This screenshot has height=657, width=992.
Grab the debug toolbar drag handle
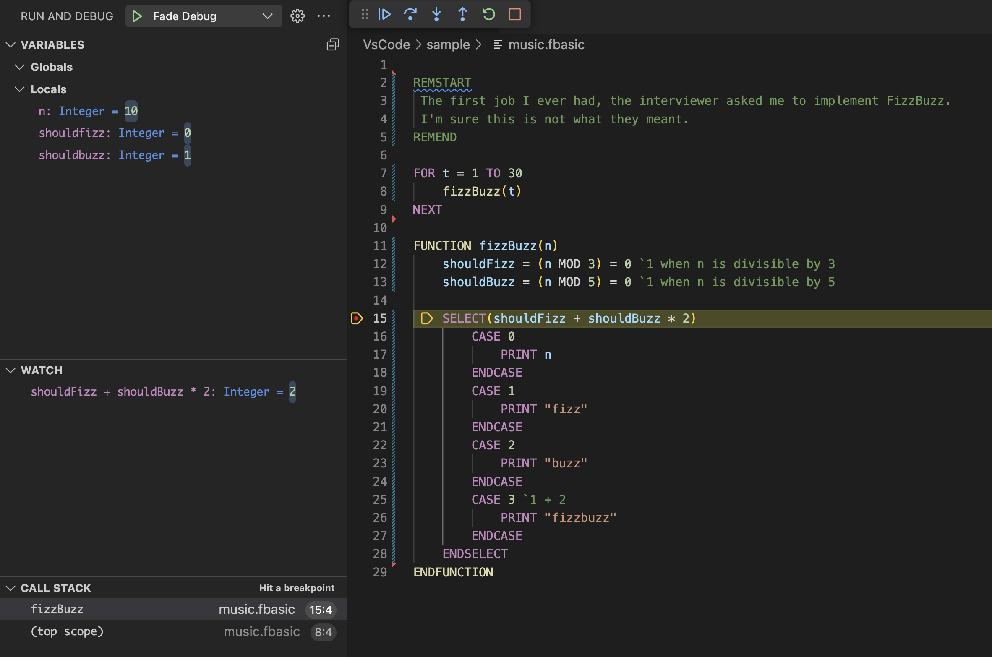(365, 15)
